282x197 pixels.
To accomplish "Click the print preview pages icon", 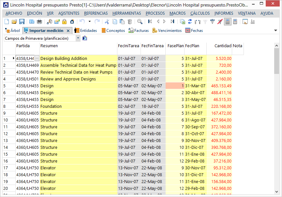I will click(x=32, y=22).
